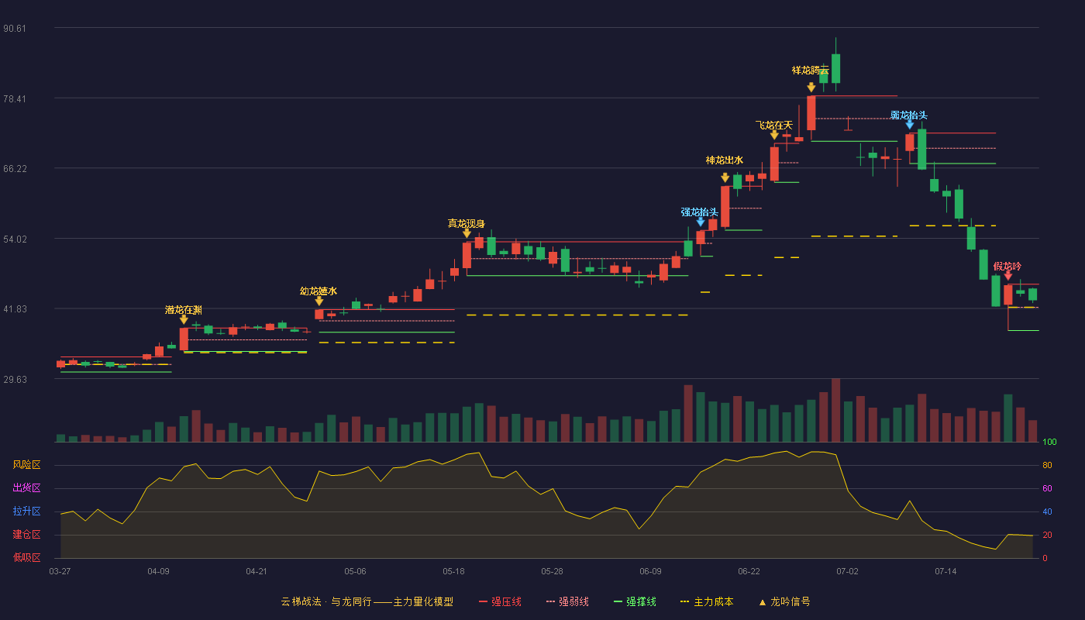Click the 100 indicator scale label

pyautogui.click(x=1049, y=443)
